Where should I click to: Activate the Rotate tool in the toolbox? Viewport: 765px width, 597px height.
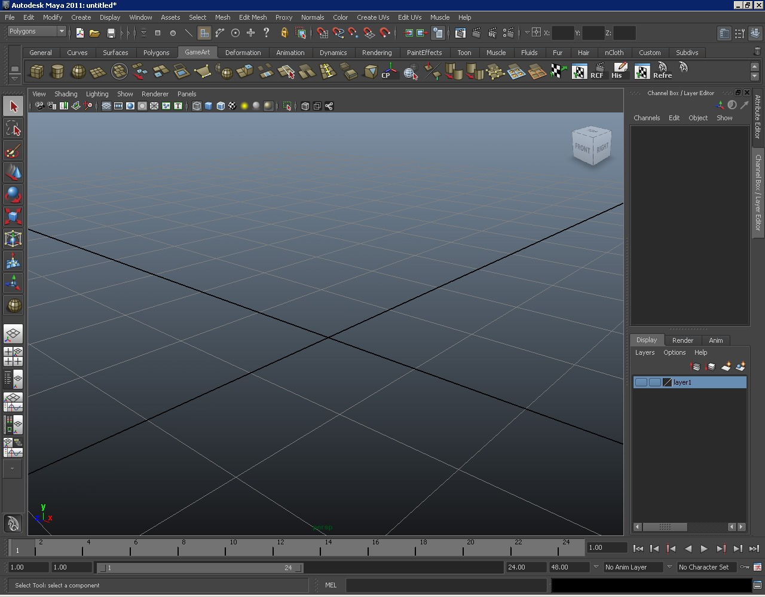13,194
